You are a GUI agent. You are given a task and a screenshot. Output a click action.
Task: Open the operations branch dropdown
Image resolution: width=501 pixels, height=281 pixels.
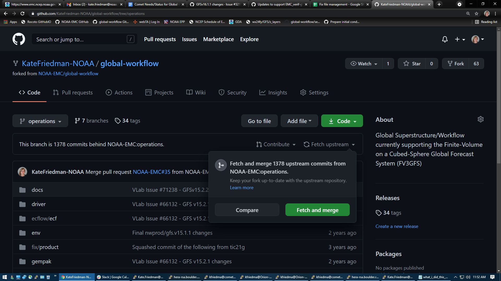tap(40, 121)
